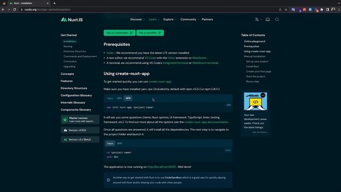Screen dimensions: 341x192
Task: Open the site search magnifier icon
Action: pos(277,19)
